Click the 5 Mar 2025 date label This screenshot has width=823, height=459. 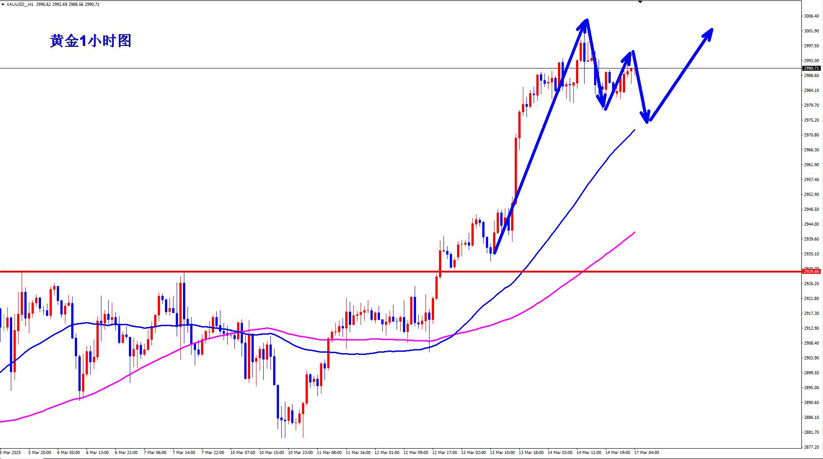[x=11, y=452]
